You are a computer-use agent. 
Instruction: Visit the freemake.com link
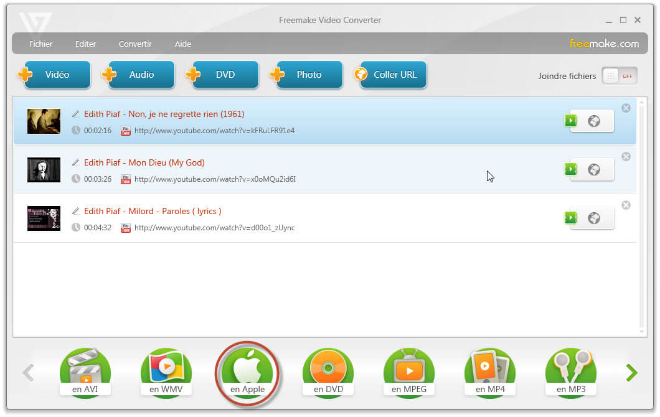tap(604, 44)
